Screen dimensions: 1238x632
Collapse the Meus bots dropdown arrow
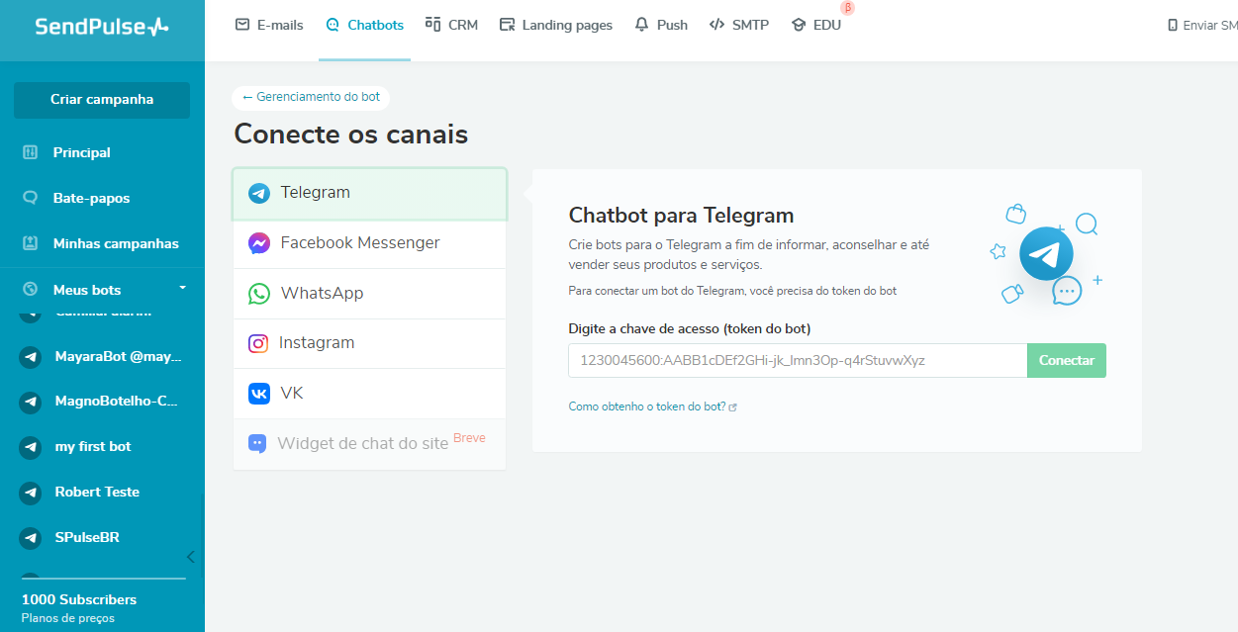tap(182, 288)
